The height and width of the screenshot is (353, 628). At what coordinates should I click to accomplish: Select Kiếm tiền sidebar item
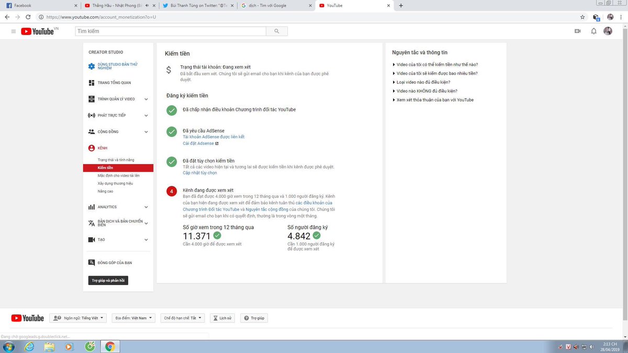118,168
